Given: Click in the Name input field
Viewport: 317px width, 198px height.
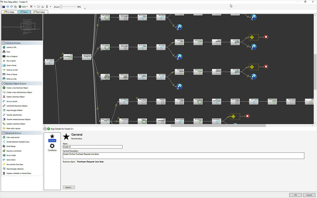Looking at the screenshot, I should click(x=92, y=147).
